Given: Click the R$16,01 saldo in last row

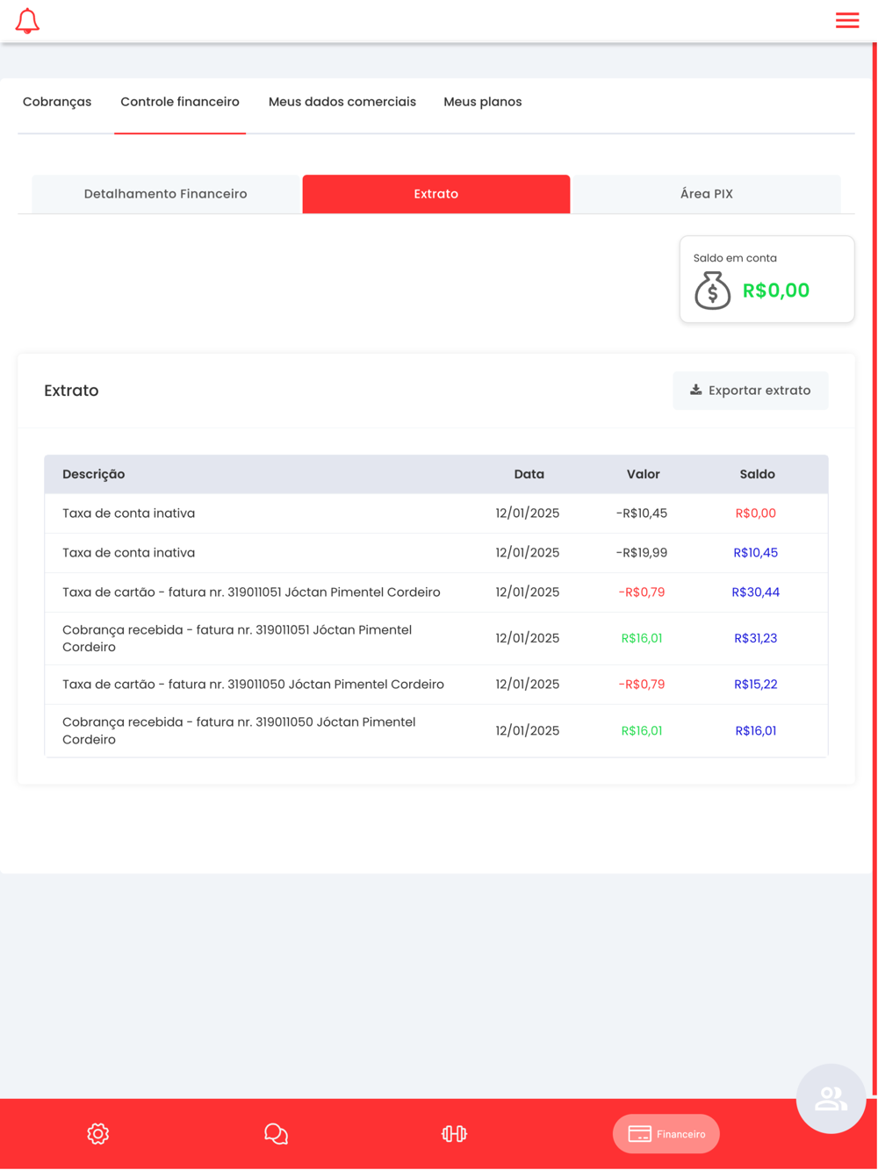Looking at the screenshot, I should click(756, 730).
